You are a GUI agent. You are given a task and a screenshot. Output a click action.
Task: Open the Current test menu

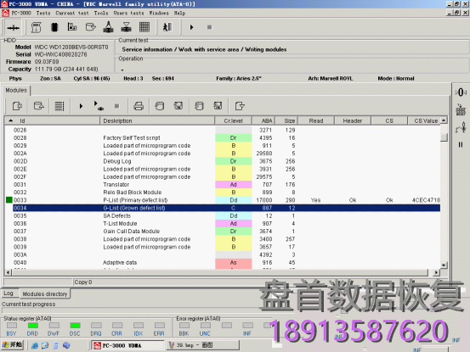[x=72, y=14]
